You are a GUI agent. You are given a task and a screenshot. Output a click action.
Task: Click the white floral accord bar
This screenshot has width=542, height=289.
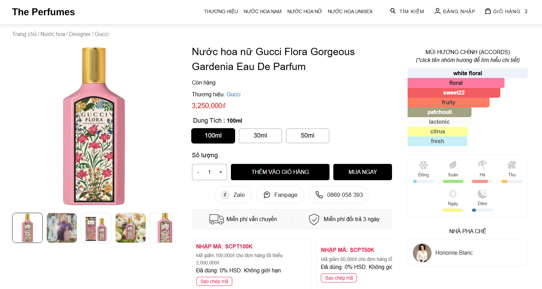467,73
